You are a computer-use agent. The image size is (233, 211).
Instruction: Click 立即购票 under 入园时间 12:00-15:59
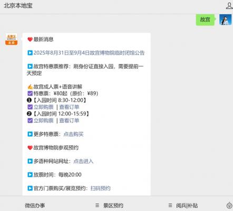click(x=43, y=121)
